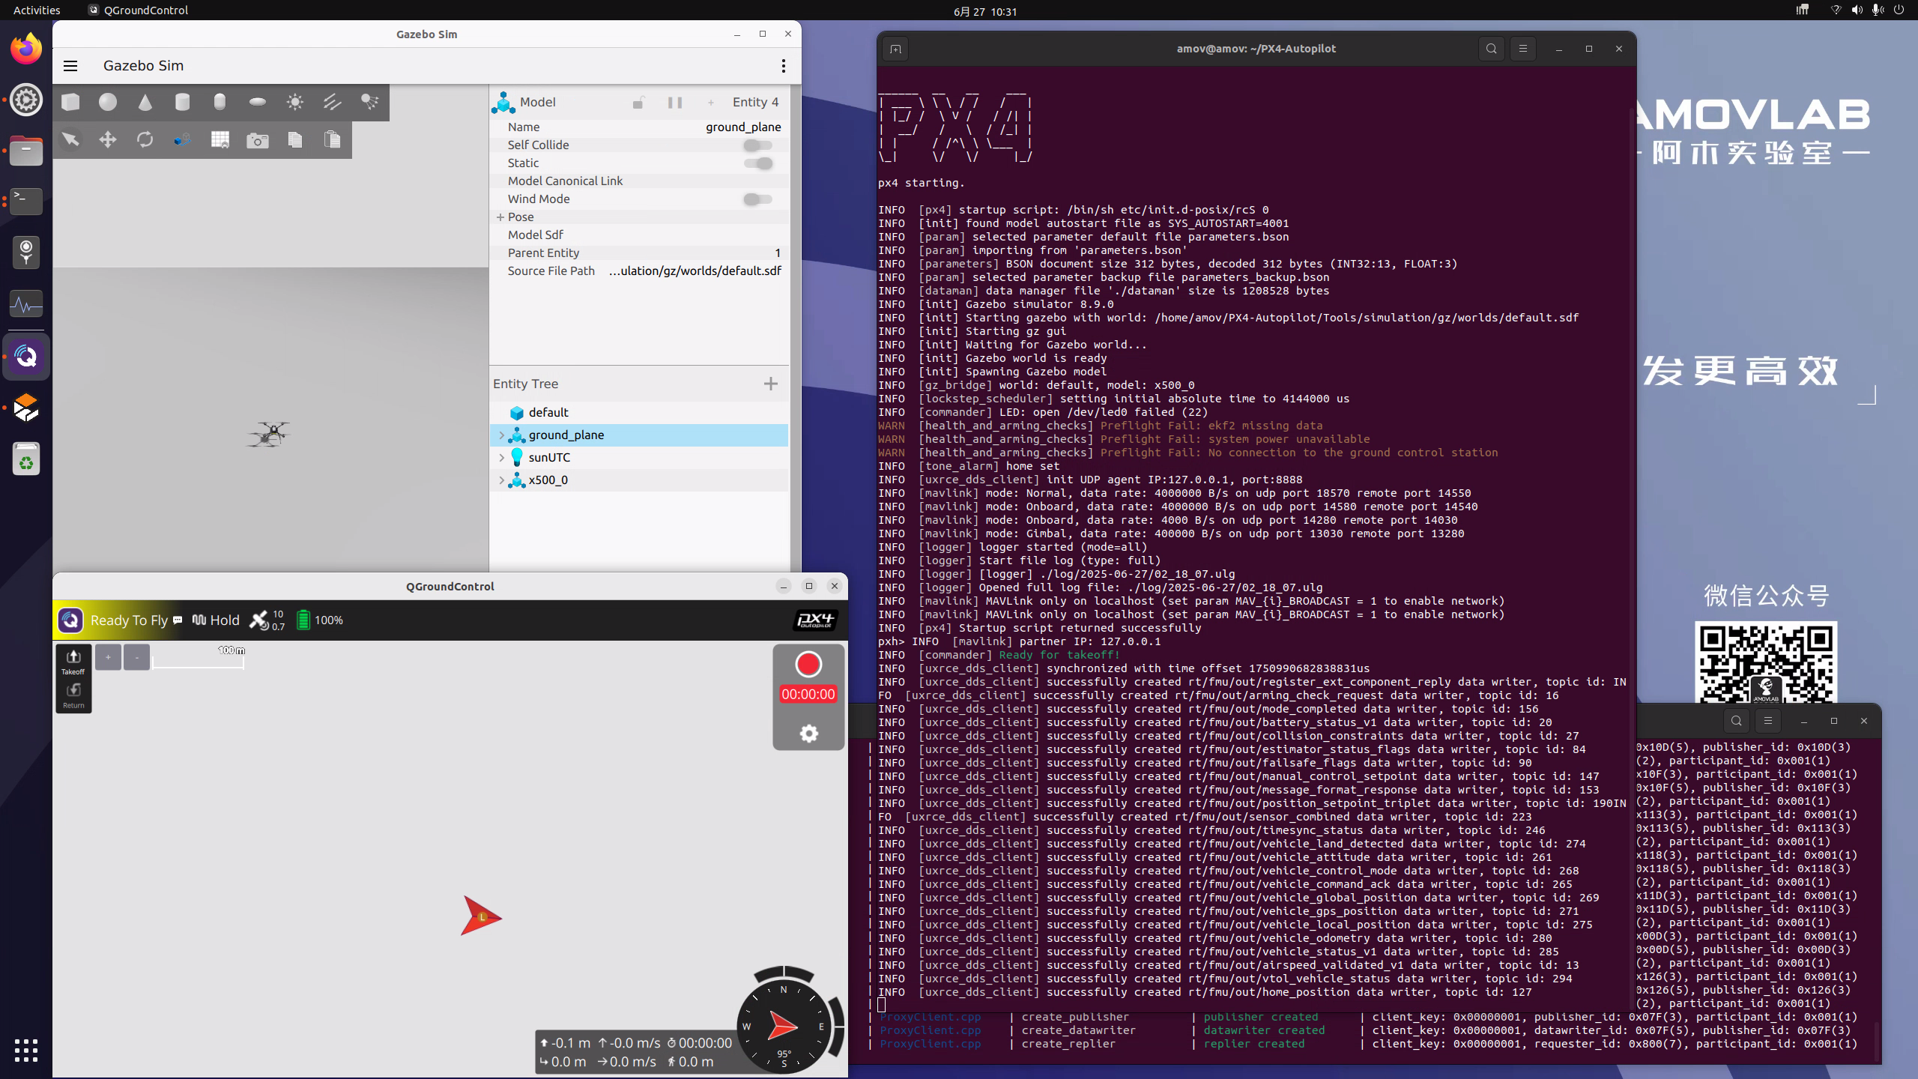Screen dimensions: 1918x1079
Task: Click the Takeoff button in QGroundControl
Action: pyautogui.click(x=73, y=662)
